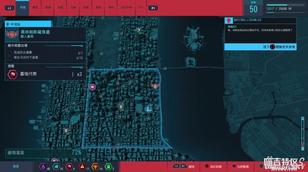The width and height of the screenshot is (308, 172).
Task: Click the red base token icon in resources bar
Action: click(69, 167)
